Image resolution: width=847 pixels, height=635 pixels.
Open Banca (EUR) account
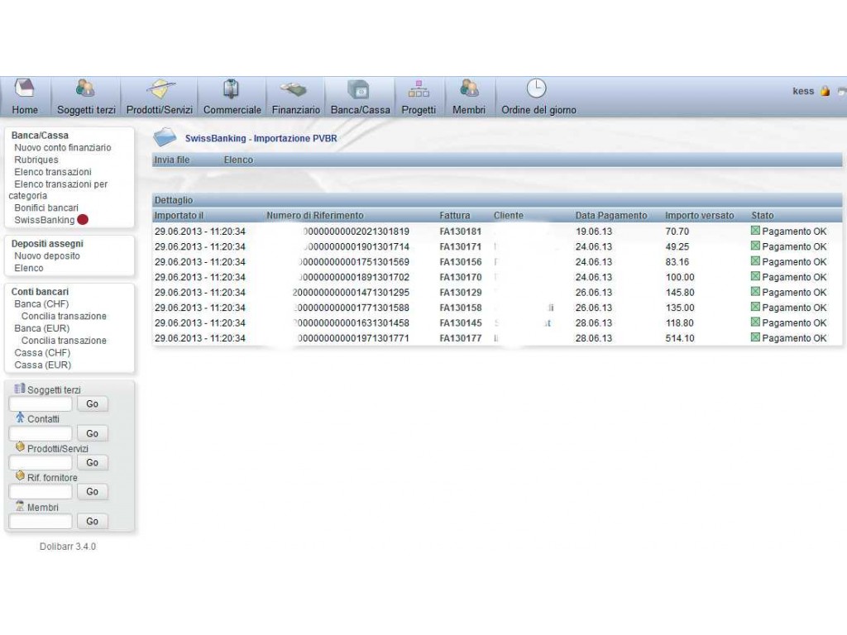[x=41, y=328]
